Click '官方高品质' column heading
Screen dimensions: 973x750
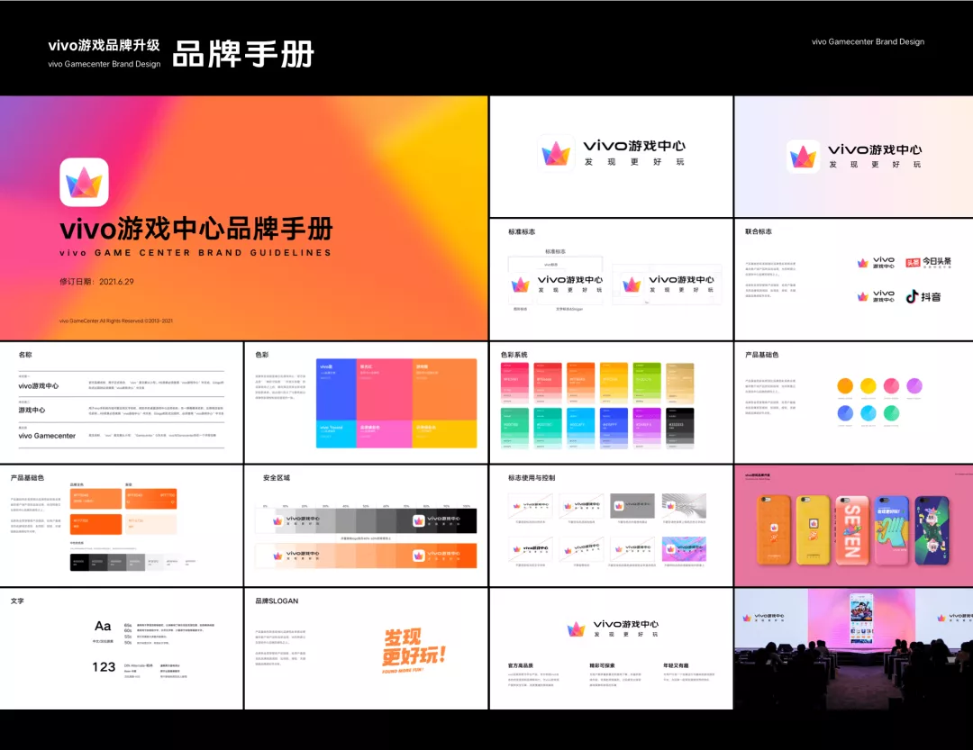pyautogui.click(x=521, y=665)
